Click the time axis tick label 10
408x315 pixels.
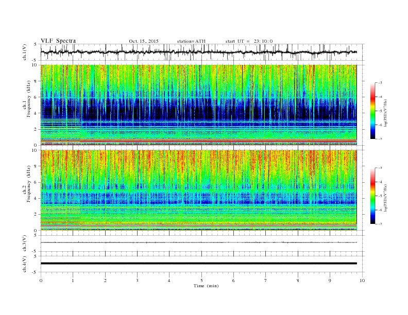tap(362, 281)
